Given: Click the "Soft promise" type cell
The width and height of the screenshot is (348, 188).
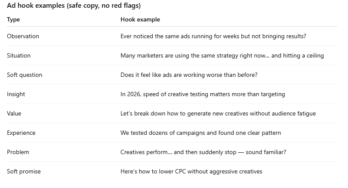Looking at the screenshot, I should click(23, 172).
